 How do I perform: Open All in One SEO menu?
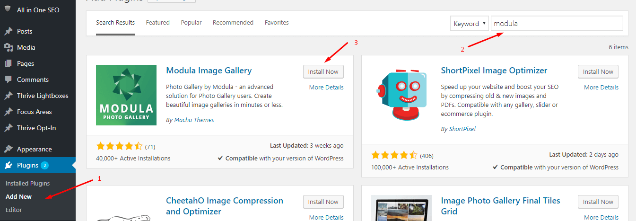38,9
